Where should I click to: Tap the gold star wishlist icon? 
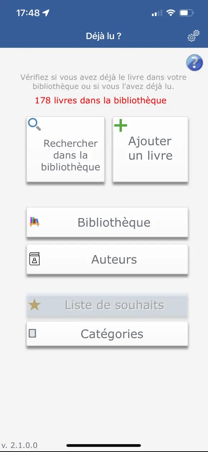[34, 305]
